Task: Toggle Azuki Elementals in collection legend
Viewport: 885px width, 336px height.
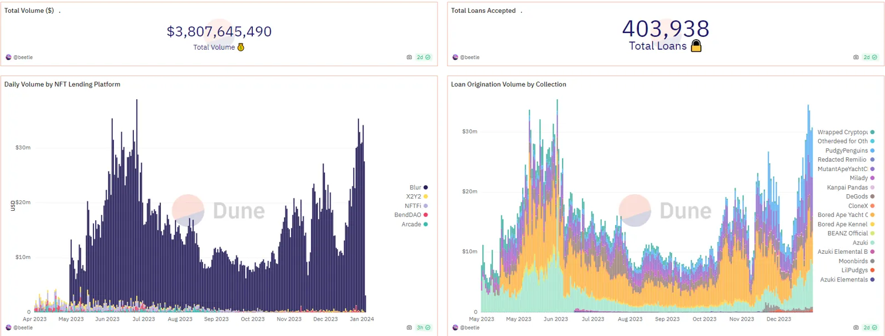Action: [x=844, y=280]
